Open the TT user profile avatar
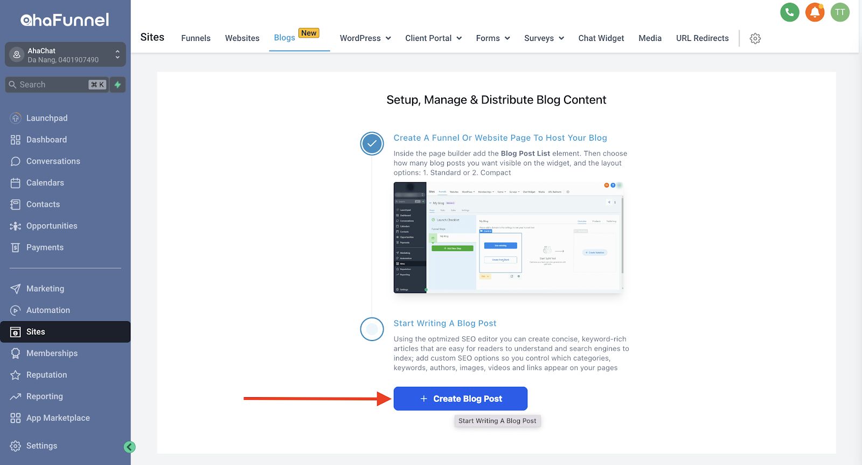Screen dimensions: 862x465 coord(840,12)
